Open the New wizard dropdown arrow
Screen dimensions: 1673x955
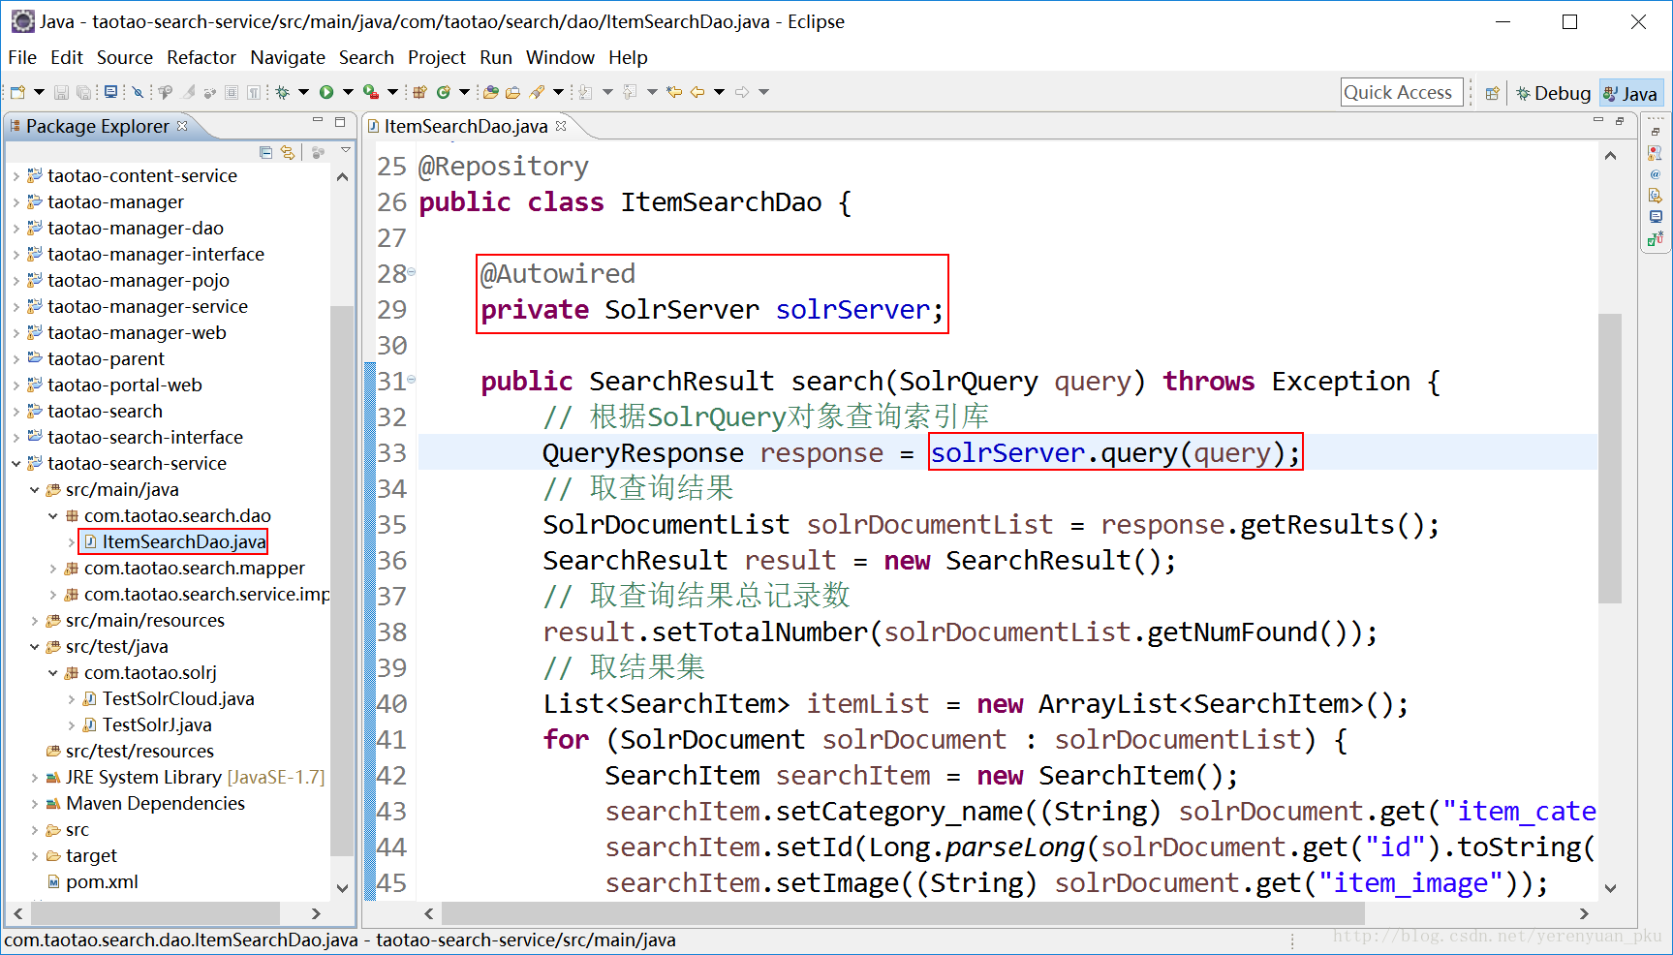(39, 92)
